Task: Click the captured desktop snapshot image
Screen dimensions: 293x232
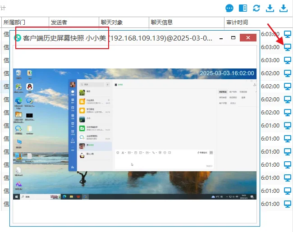Action: (135, 134)
